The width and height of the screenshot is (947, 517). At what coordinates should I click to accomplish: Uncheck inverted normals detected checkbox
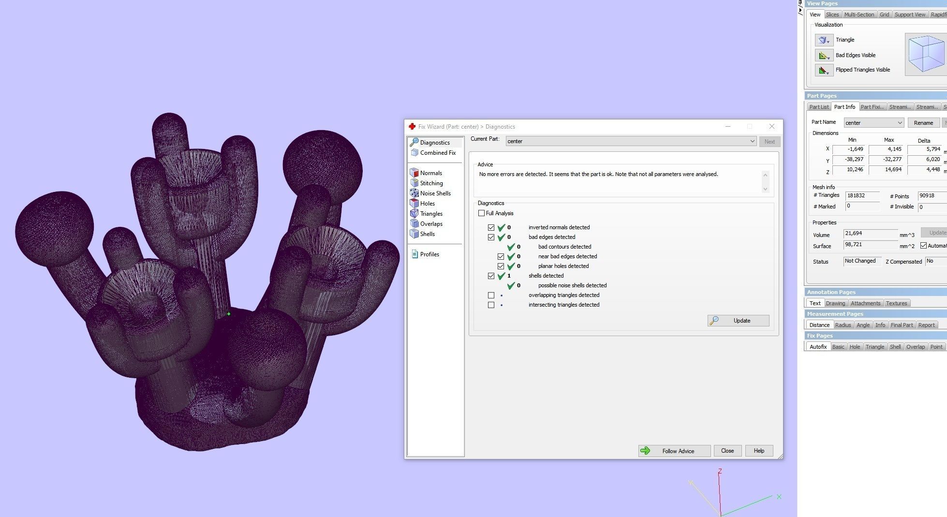click(491, 227)
